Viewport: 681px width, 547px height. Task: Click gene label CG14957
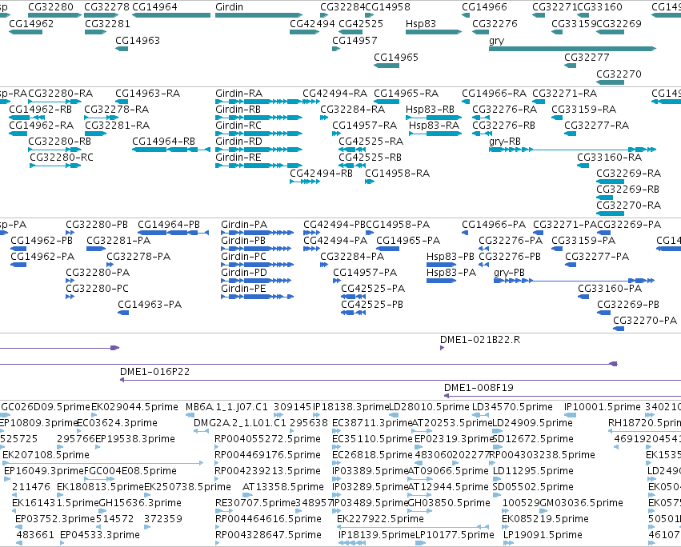tap(355, 41)
